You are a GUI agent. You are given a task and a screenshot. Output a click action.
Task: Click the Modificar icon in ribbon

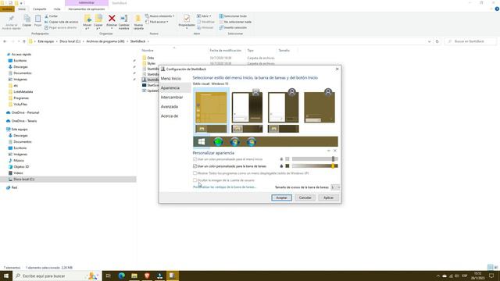198,22
